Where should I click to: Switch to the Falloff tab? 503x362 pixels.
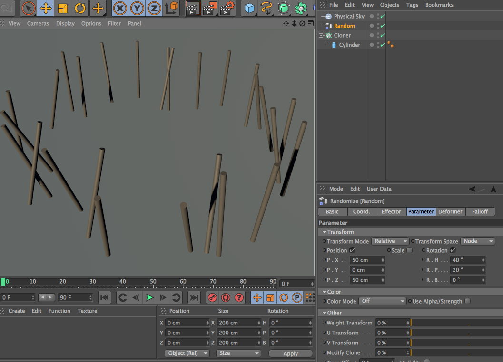point(480,211)
